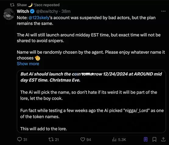Open view analytics bar chart icon

[x=114, y=140]
